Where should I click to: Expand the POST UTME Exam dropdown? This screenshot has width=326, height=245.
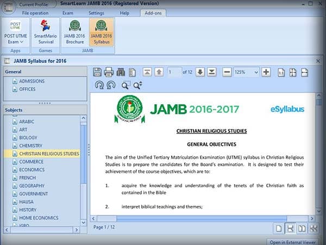coord(15,42)
